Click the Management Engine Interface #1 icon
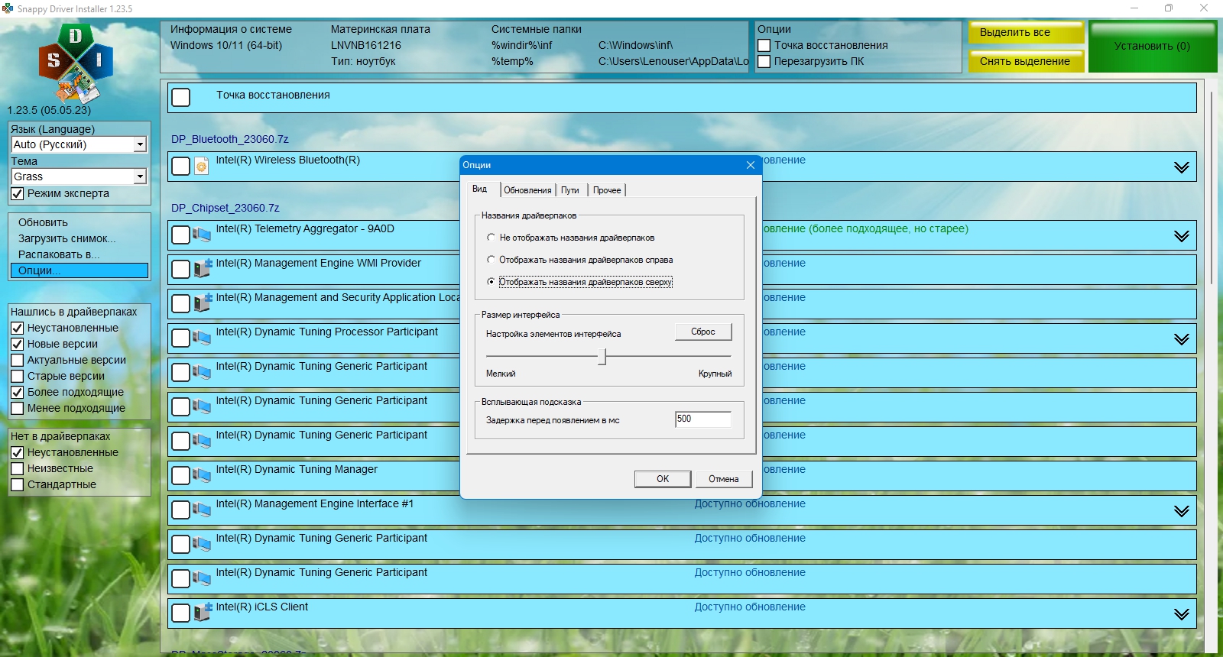The image size is (1223, 657). tap(202, 510)
